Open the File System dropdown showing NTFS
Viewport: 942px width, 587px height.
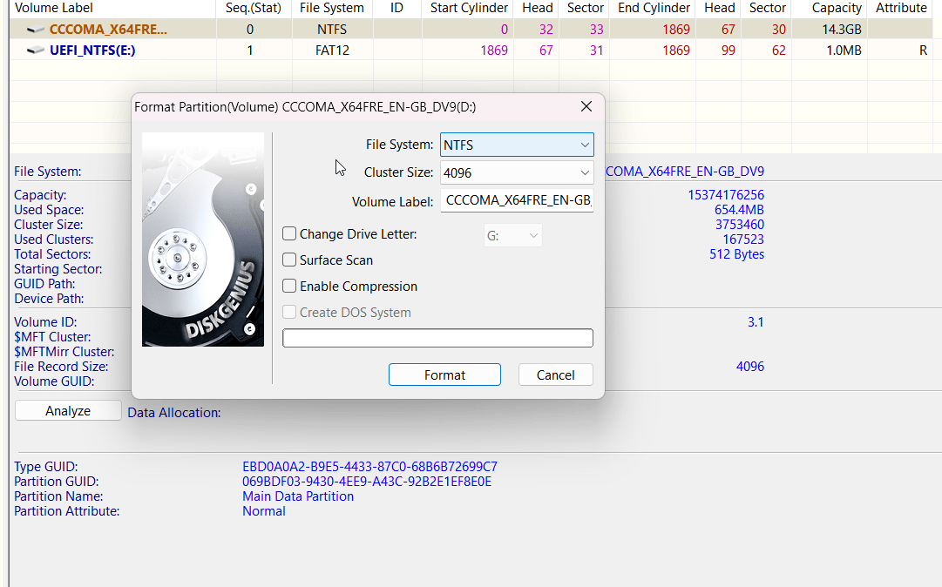coord(517,145)
